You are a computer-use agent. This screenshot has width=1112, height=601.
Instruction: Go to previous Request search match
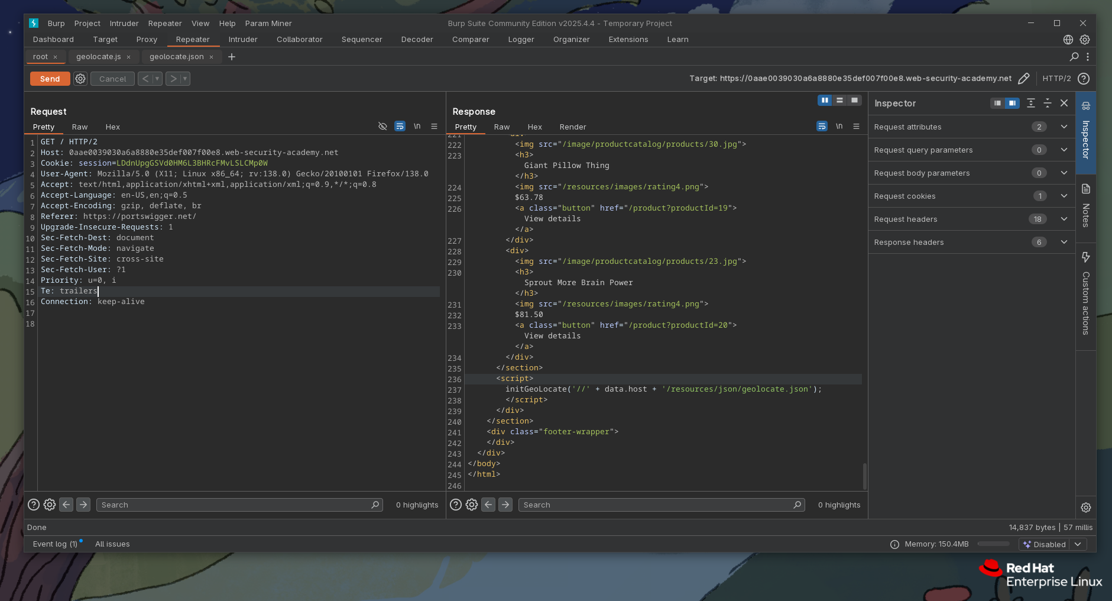point(66,505)
